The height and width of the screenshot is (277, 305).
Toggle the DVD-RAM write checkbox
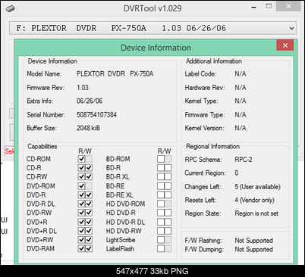click(89, 249)
